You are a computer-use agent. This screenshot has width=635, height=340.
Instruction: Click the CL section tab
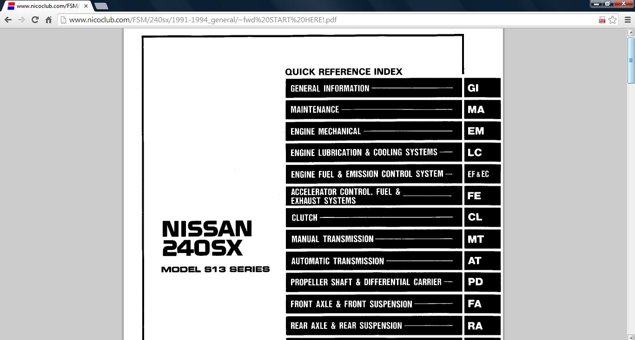pos(482,217)
